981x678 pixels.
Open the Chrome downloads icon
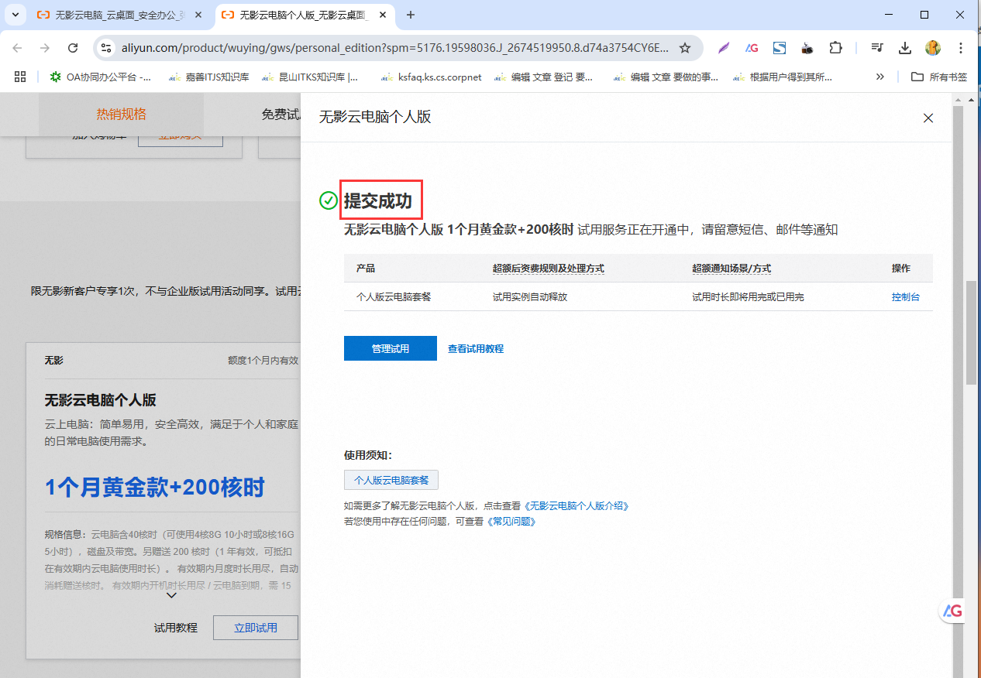point(905,48)
